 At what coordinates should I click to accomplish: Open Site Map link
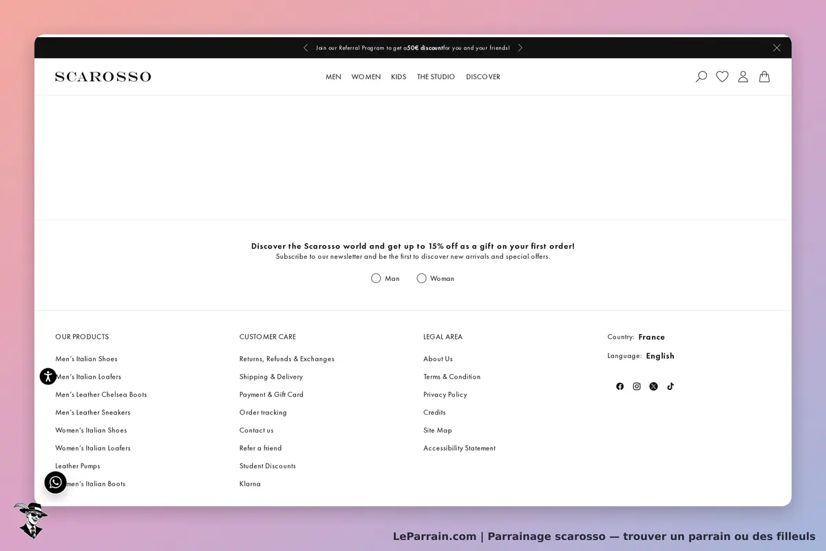coord(438,430)
